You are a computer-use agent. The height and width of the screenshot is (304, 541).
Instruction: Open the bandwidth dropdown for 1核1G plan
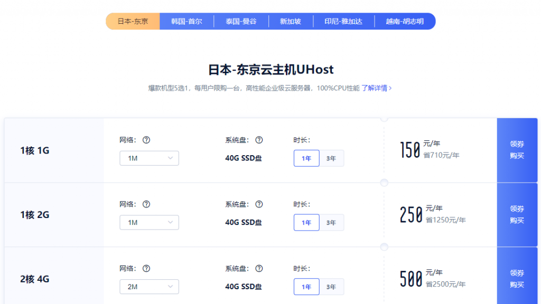tap(149, 158)
